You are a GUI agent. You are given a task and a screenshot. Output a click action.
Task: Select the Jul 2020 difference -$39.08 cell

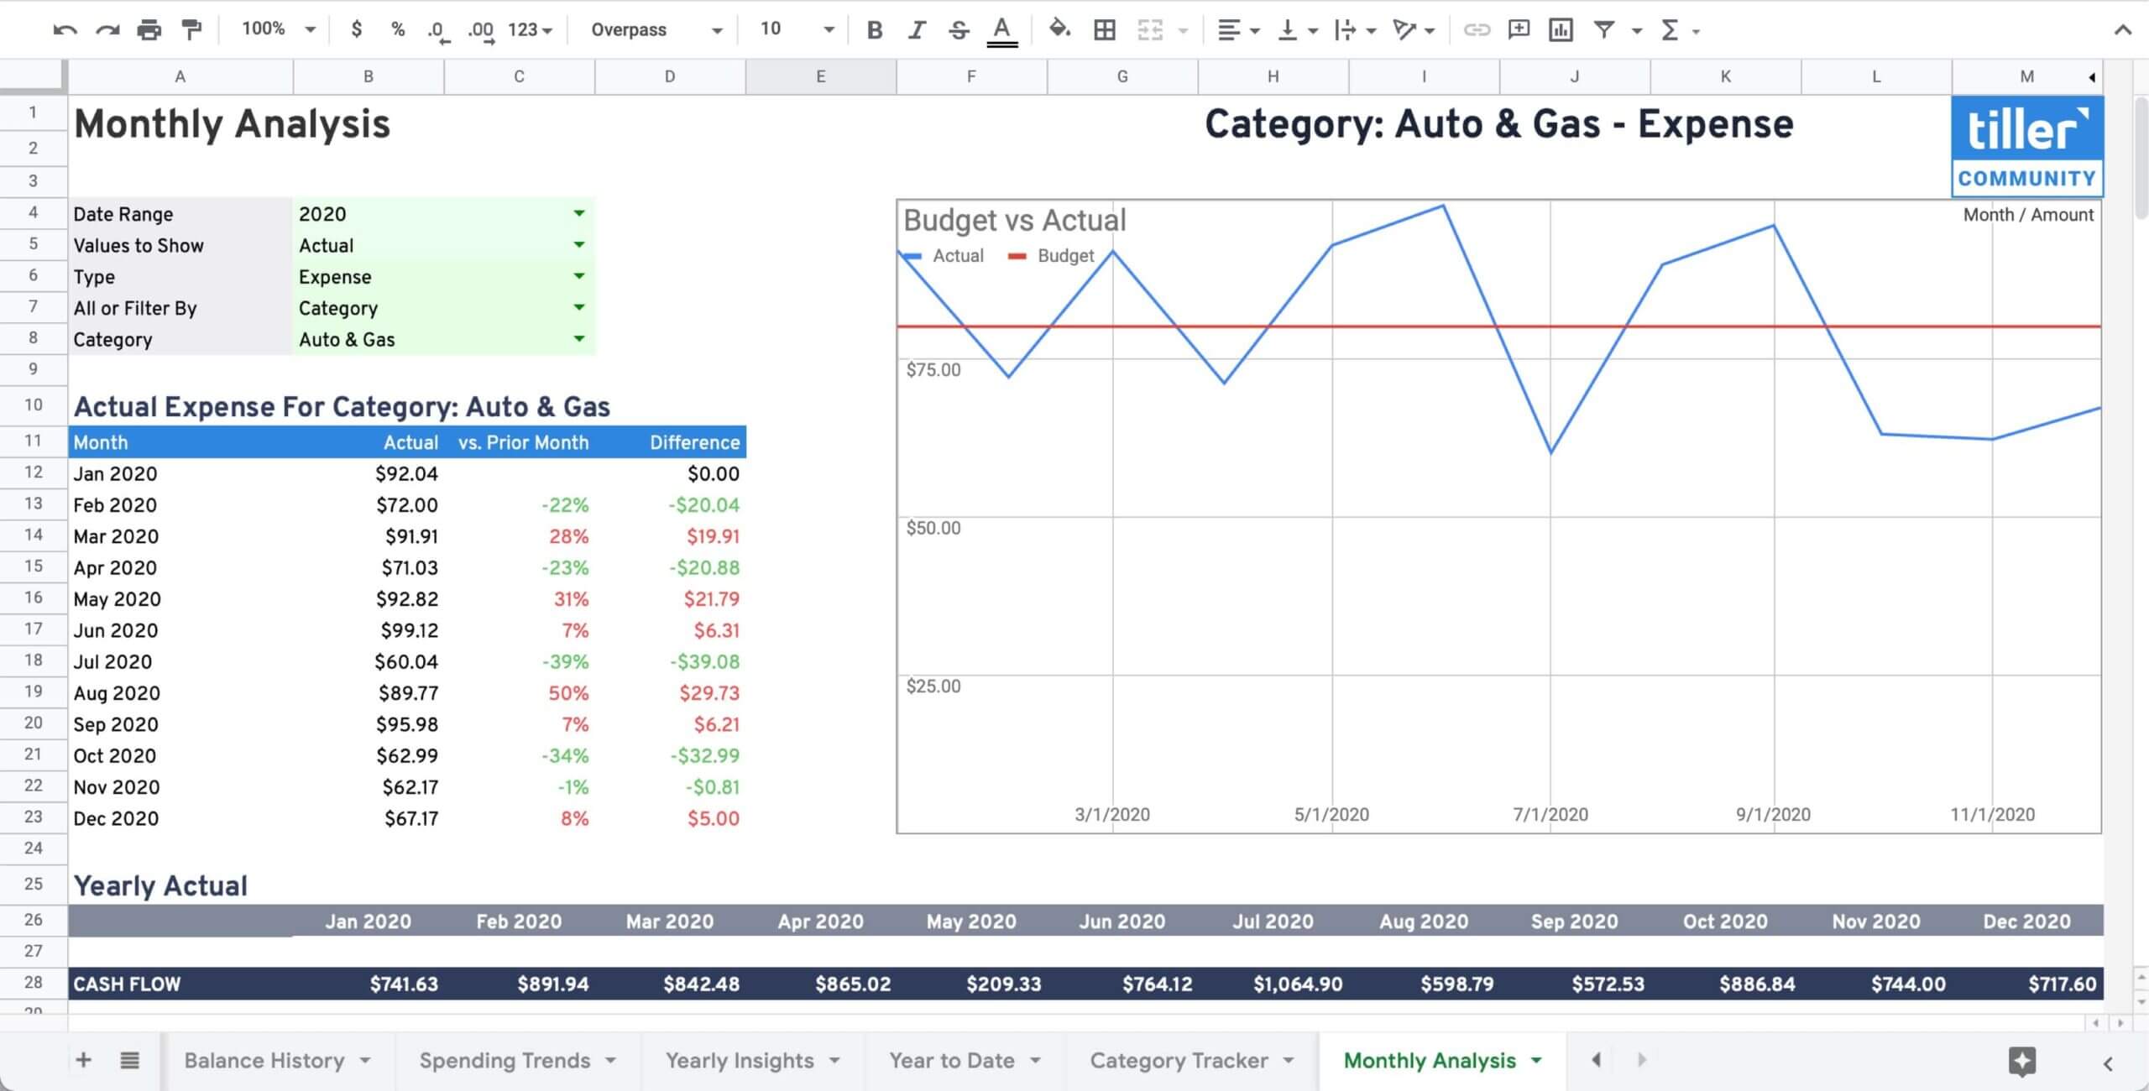click(670, 661)
